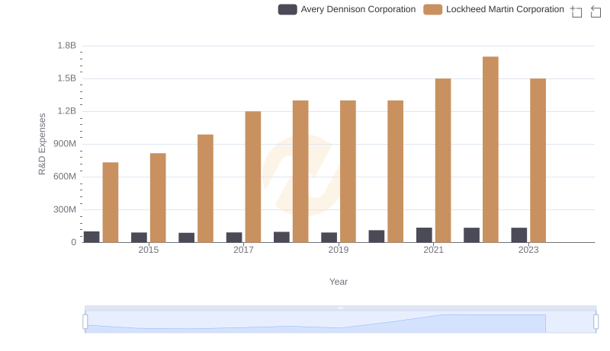
Task: Click the 1.8B y-axis label
Action: click(x=67, y=46)
